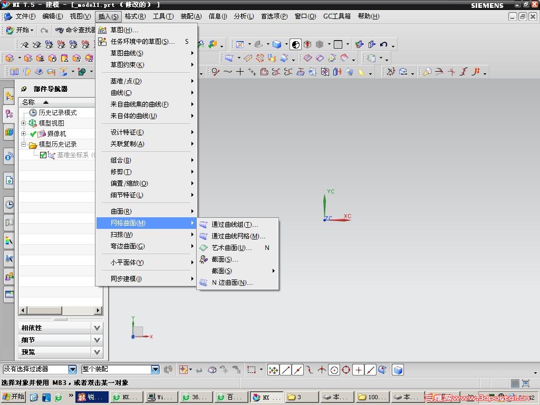Open the Reuse Library books icon
The height and width of the screenshot is (405, 540).
[9, 131]
